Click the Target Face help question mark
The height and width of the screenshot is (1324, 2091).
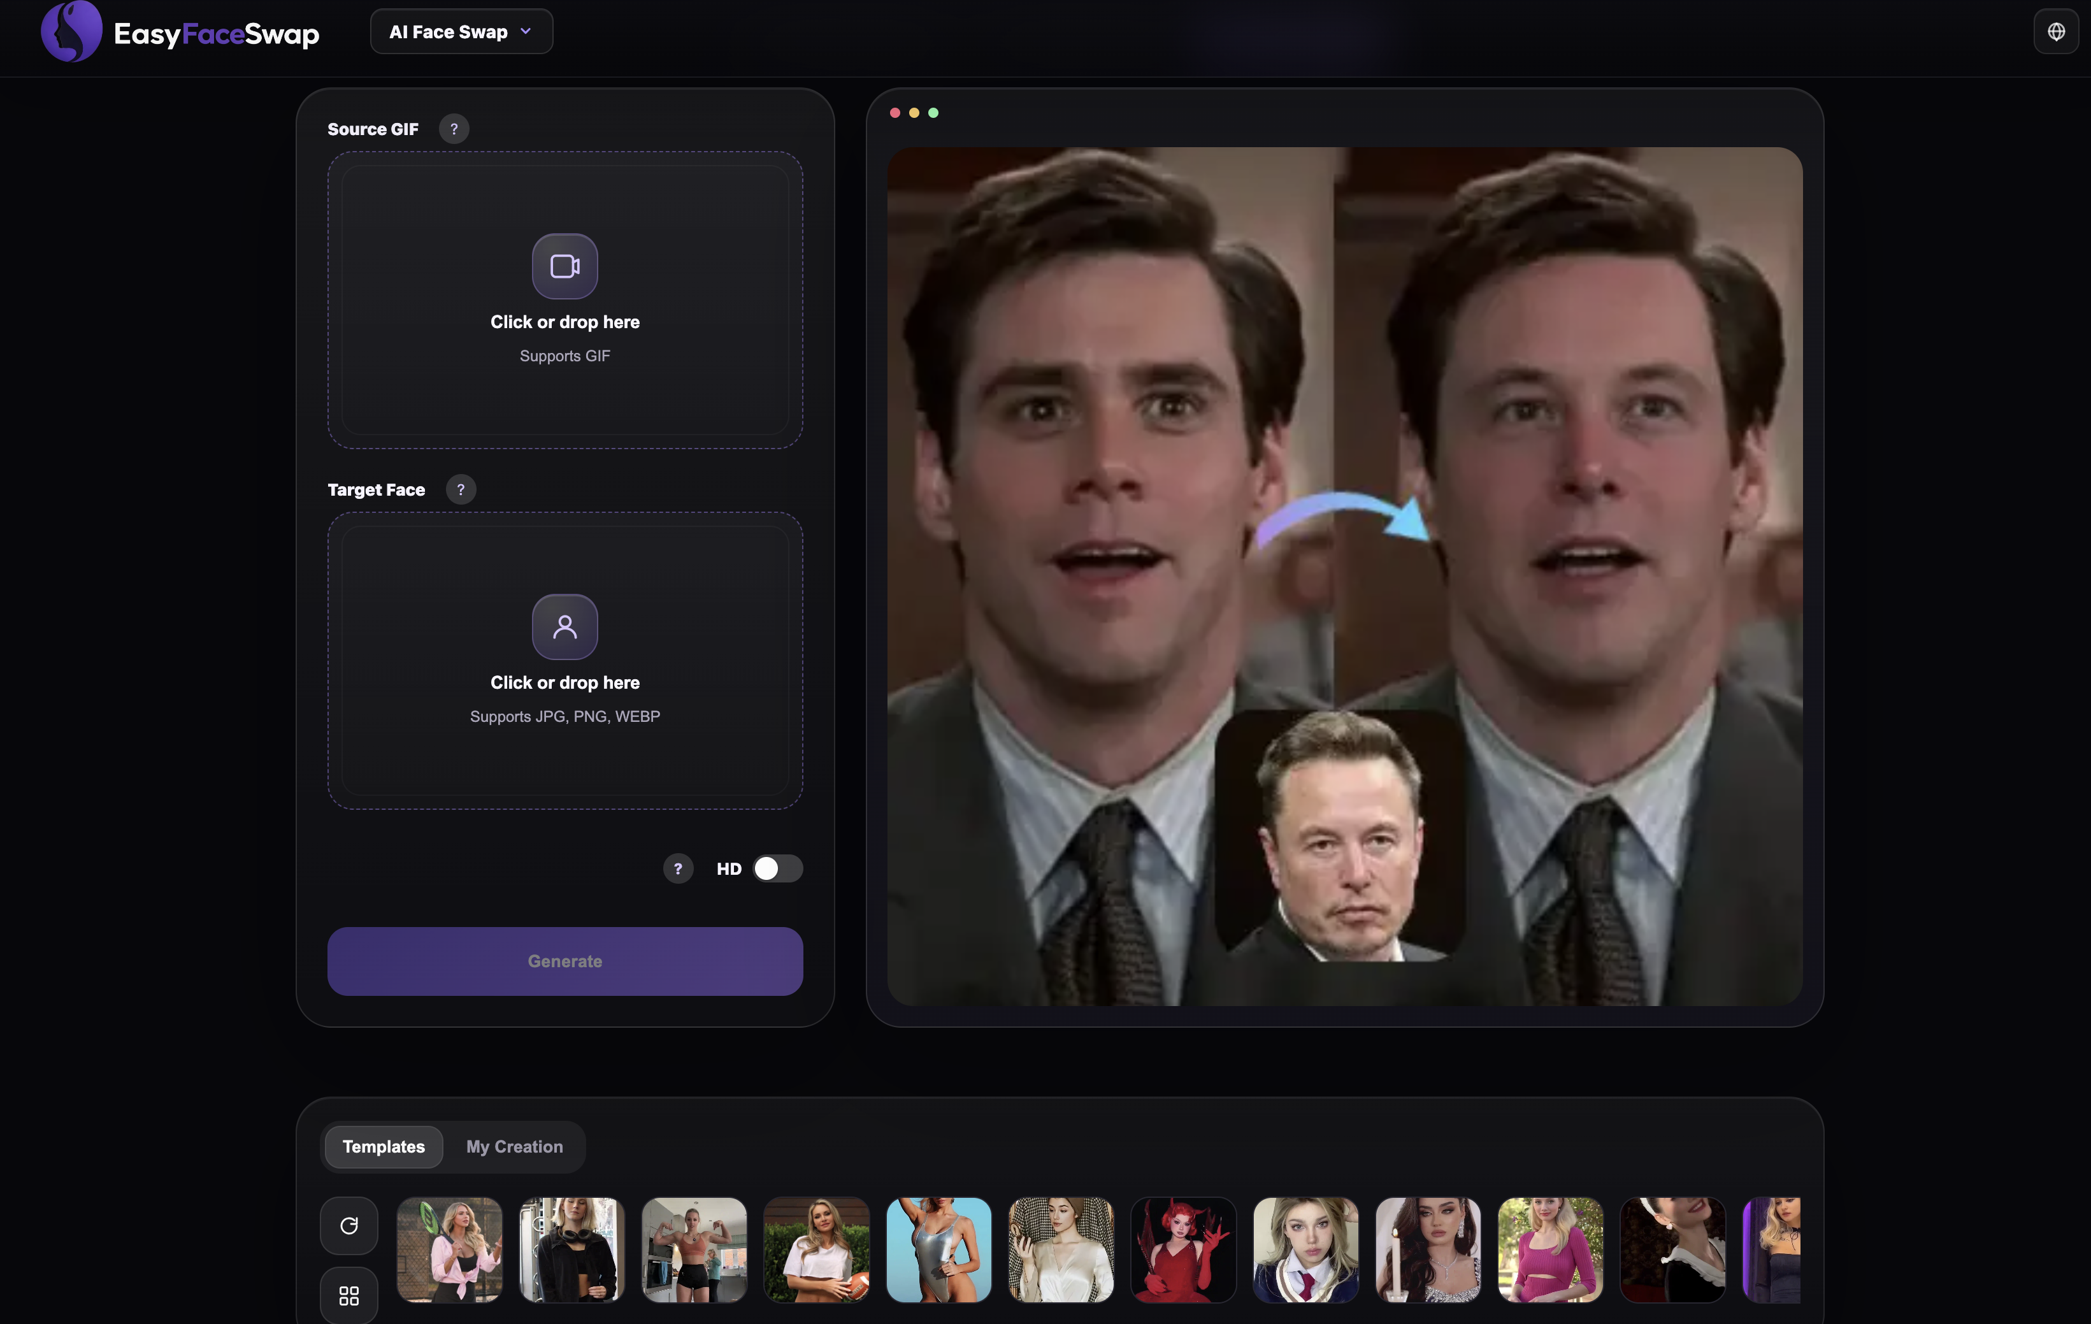coord(460,490)
